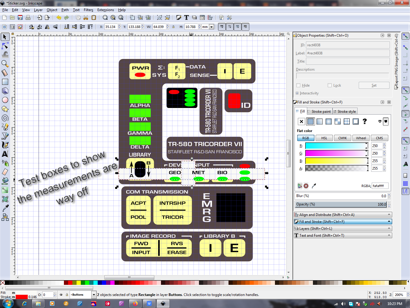Toggle the Buttons layer visibility eye
This screenshot has width=410, height=308.
point(61,295)
